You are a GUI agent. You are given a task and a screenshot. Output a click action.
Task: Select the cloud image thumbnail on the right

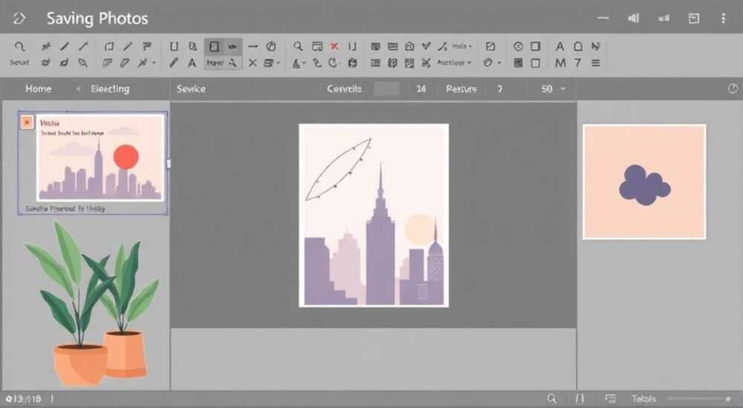[x=644, y=182]
